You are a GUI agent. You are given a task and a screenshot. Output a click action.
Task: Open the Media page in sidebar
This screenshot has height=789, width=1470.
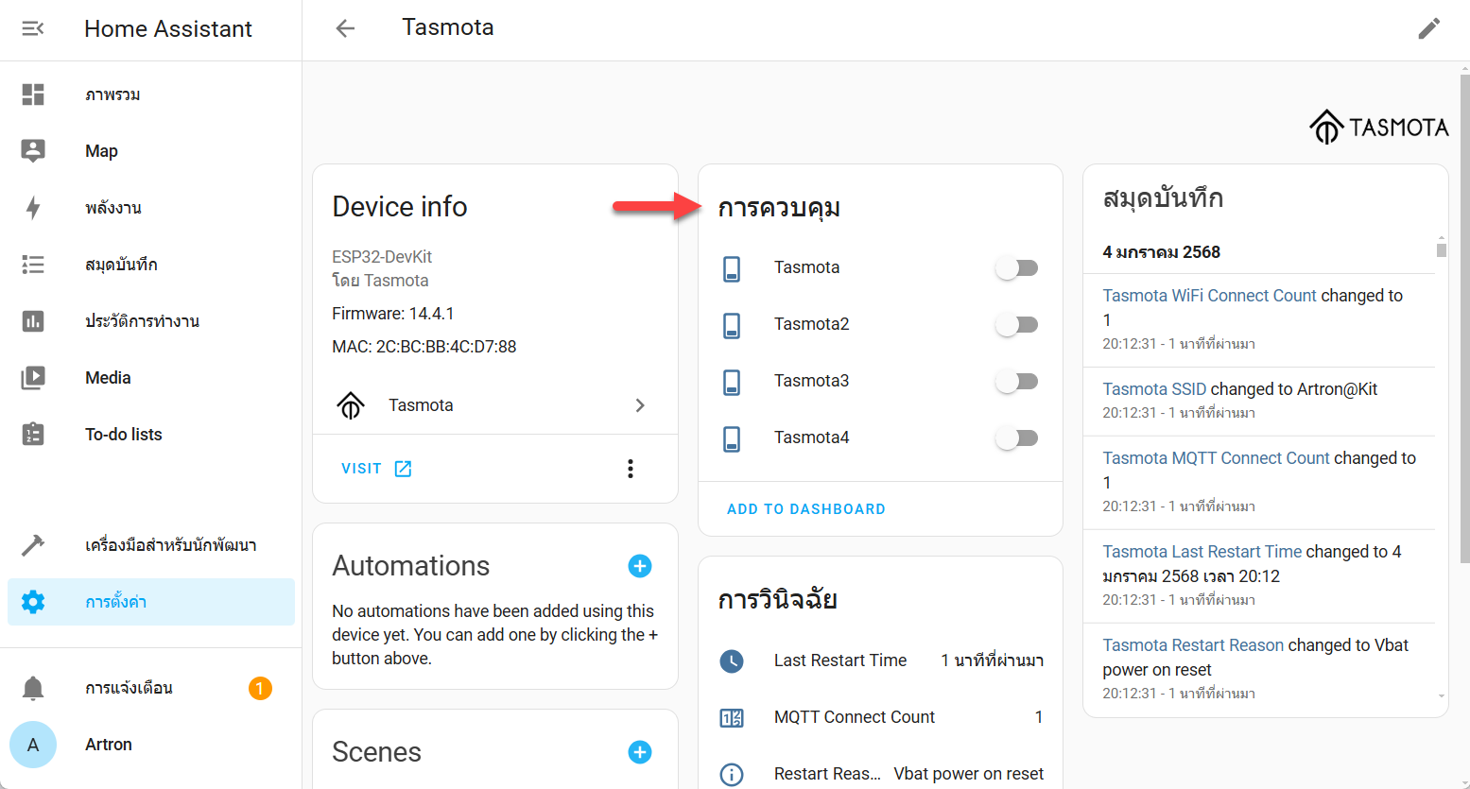tap(151, 378)
